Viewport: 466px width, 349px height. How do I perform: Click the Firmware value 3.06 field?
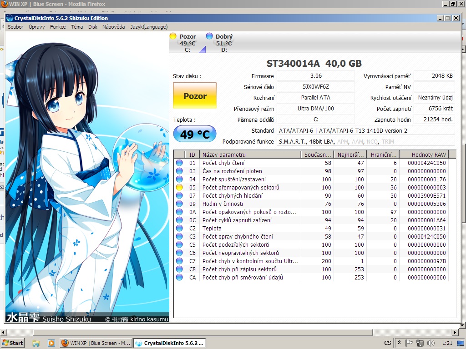click(x=316, y=76)
